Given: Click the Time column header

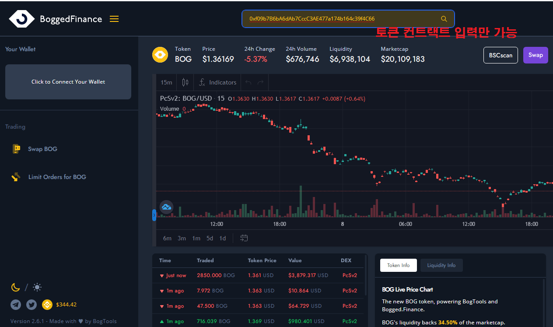Looking at the screenshot, I should coord(165,260).
